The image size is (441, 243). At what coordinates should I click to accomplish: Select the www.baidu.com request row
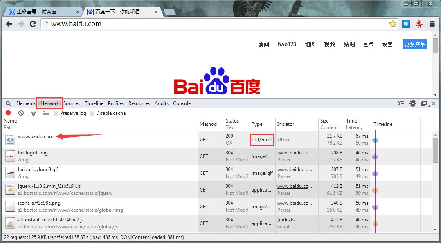(217, 139)
